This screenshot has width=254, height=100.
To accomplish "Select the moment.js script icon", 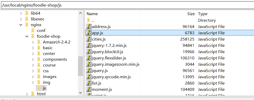I will point(88,90).
